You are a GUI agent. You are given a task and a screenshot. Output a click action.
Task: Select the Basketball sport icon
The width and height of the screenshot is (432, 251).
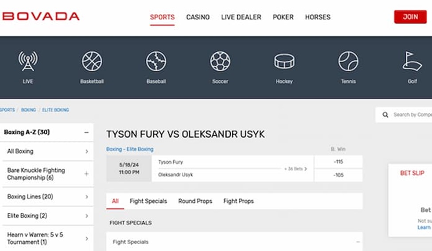point(92,62)
